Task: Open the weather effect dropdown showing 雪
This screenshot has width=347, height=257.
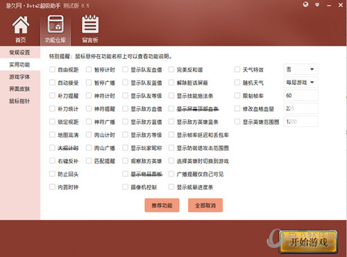Action: click(301, 69)
